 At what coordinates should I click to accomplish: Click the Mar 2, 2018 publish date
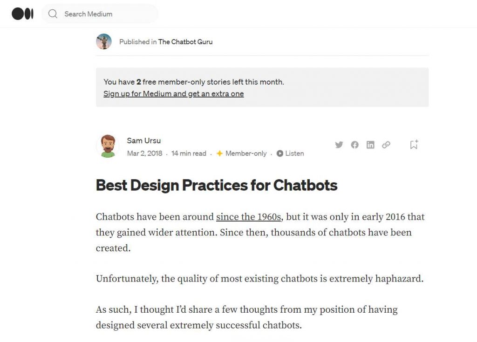pos(144,154)
